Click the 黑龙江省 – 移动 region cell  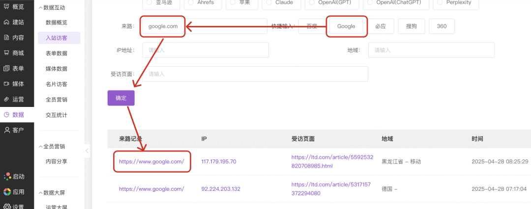(401, 161)
